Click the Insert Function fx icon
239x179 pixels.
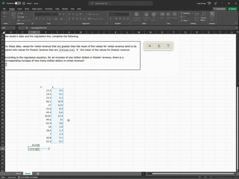coord(27,28)
